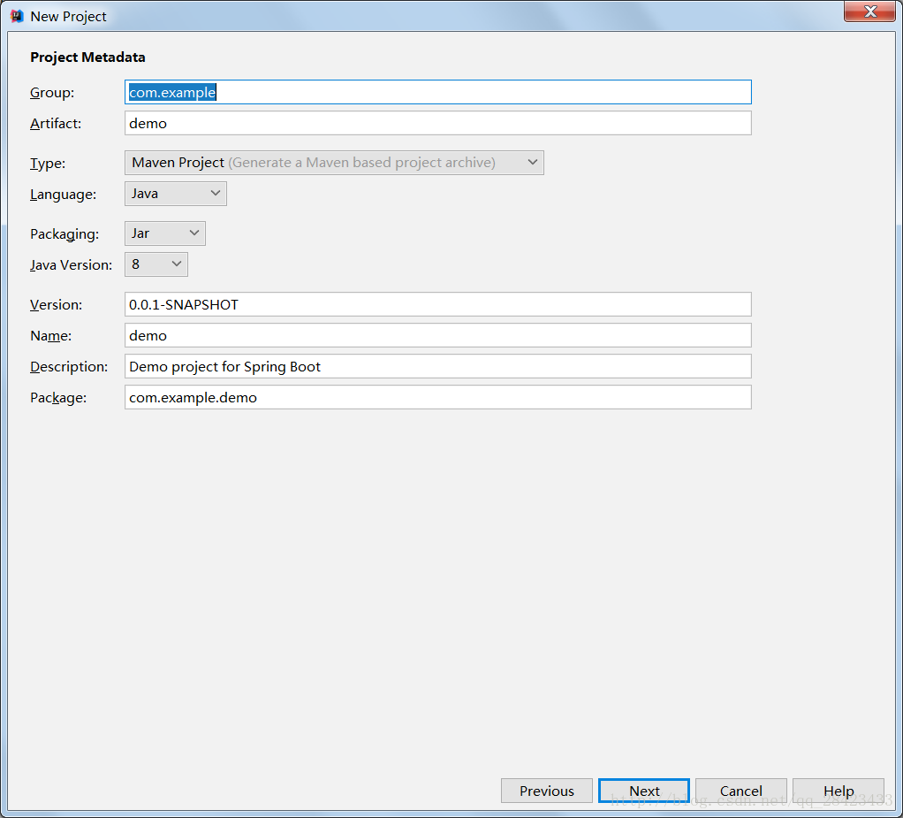The width and height of the screenshot is (903, 818).
Task: Close the New Project dialog
Action: point(869,11)
